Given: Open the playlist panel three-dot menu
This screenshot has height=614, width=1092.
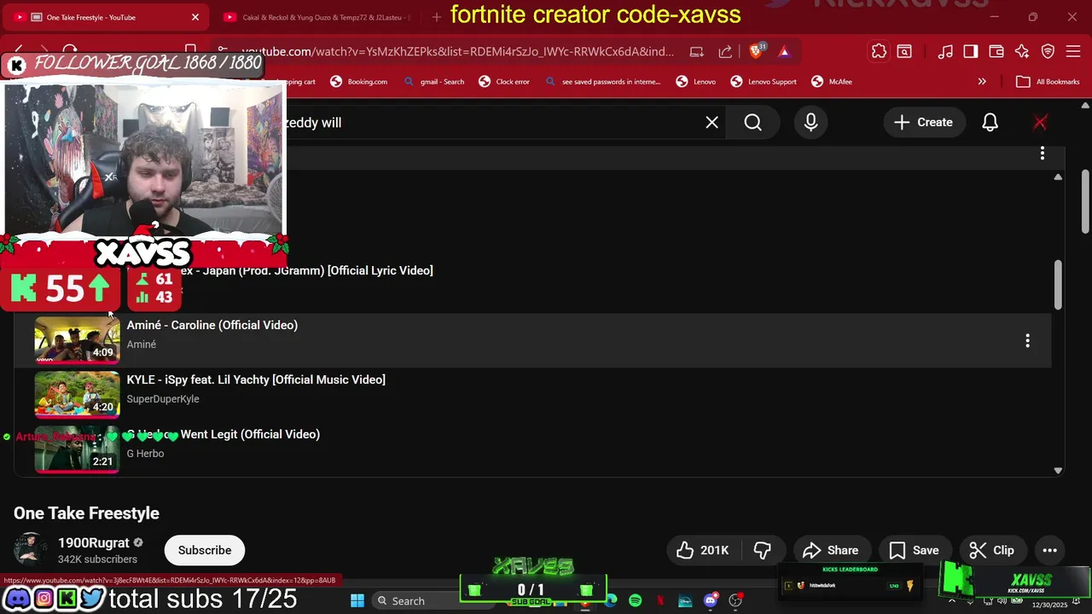Looking at the screenshot, I should click(1042, 153).
